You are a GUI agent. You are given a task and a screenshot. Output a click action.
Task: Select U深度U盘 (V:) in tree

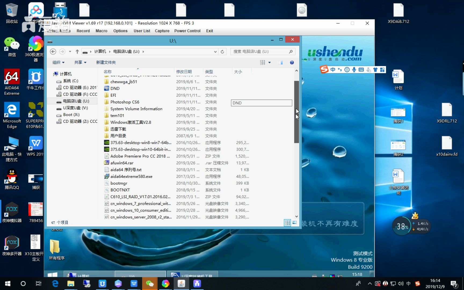(x=75, y=108)
